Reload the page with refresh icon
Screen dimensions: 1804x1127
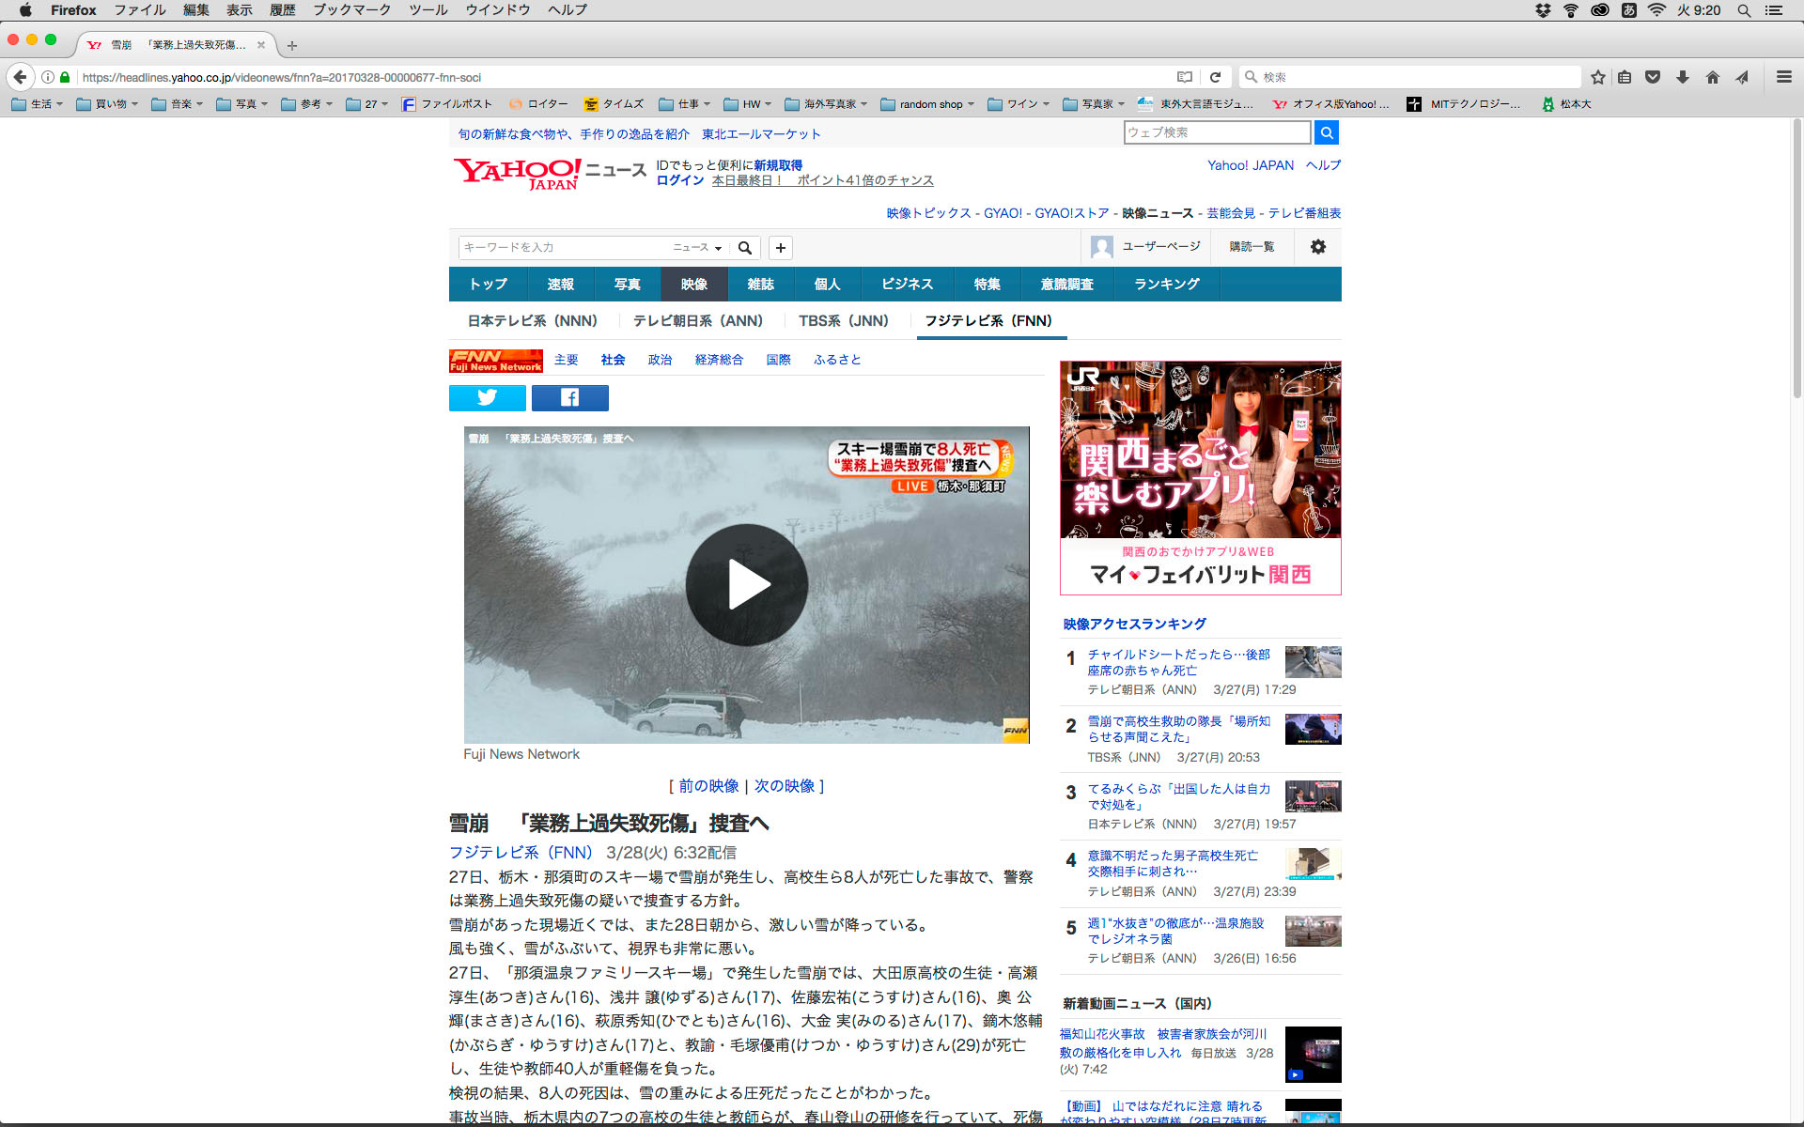click(1215, 77)
